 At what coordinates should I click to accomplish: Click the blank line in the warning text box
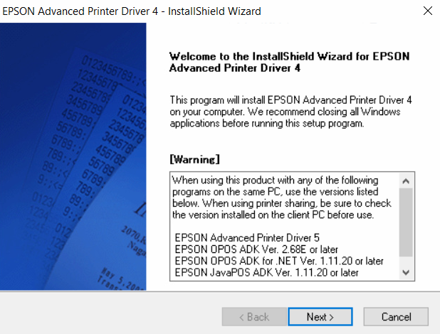[285, 227]
